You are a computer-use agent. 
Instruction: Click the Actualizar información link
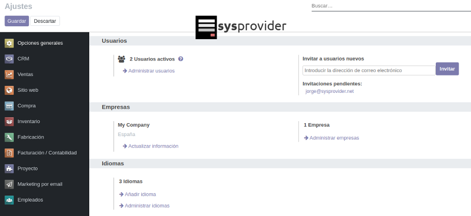(153, 146)
